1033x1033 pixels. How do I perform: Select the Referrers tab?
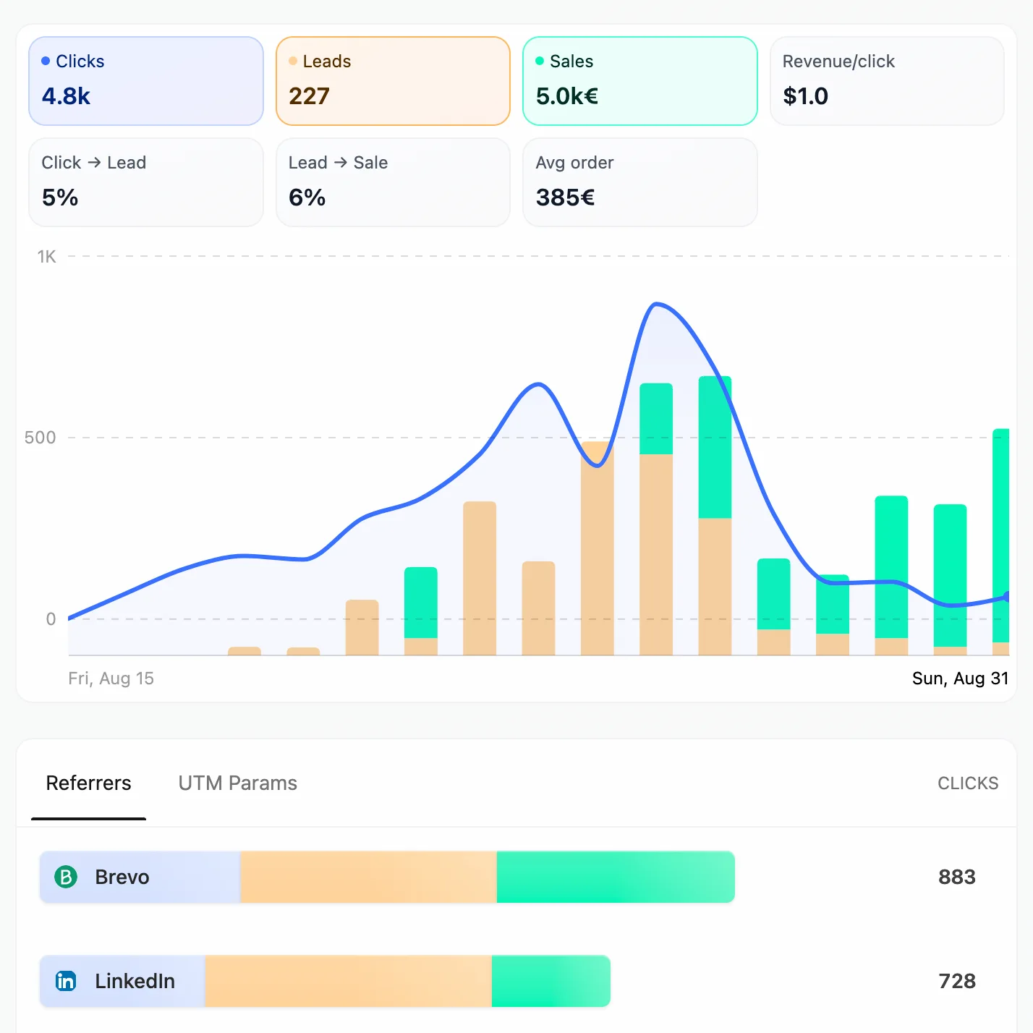point(88,783)
